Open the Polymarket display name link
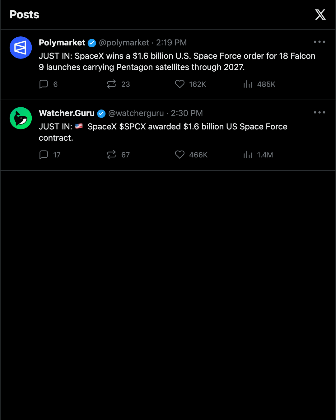Screen dimensions: 336x420 (x=62, y=43)
